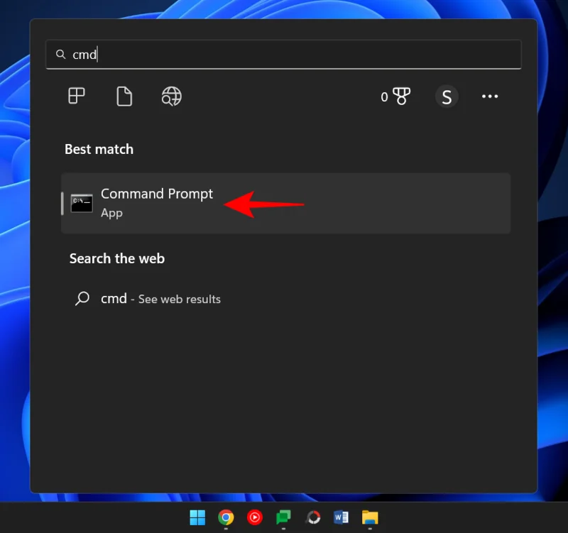Screen dimensions: 568x533
Task: Click the See web results link
Action: click(x=179, y=299)
